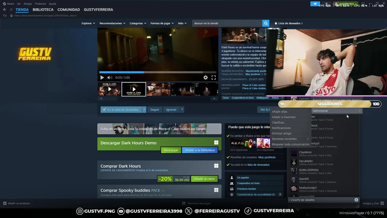The height and width of the screenshot is (218, 387).
Task: Open the Ignorar dropdown arrow
Action: [182, 110]
